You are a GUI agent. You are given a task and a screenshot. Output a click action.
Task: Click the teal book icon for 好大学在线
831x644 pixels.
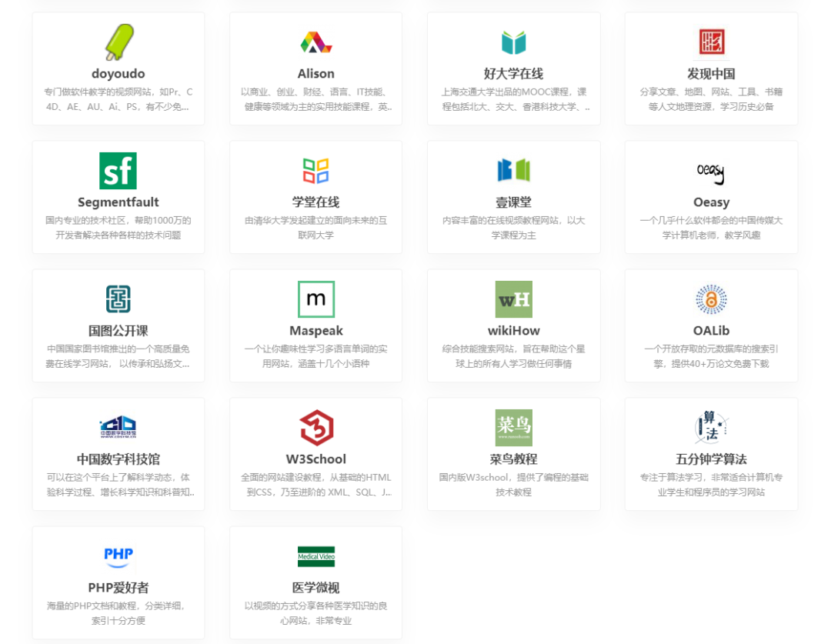pyautogui.click(x=513, y=42)
